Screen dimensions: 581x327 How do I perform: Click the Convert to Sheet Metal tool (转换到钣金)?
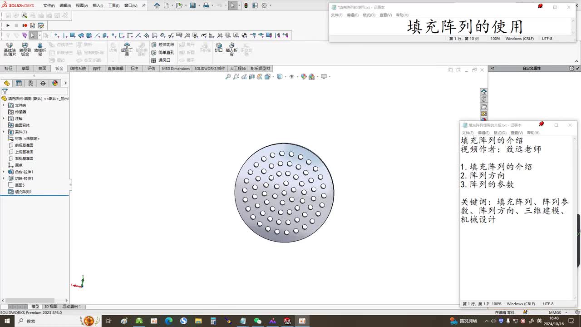point(25,50)
